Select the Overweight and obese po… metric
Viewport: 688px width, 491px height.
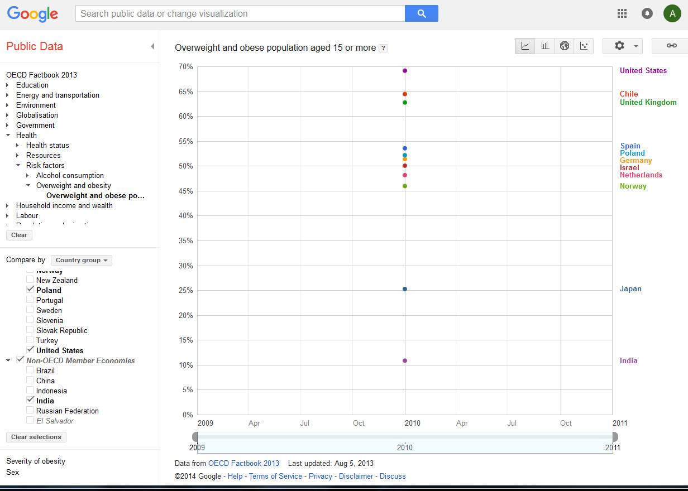click(x=95, y=195)
